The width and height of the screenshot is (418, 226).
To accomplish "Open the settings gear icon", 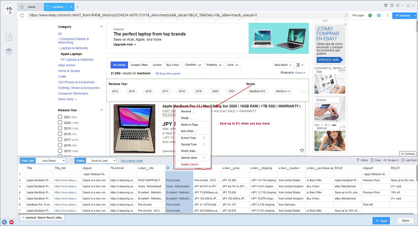I will point(398,5).
